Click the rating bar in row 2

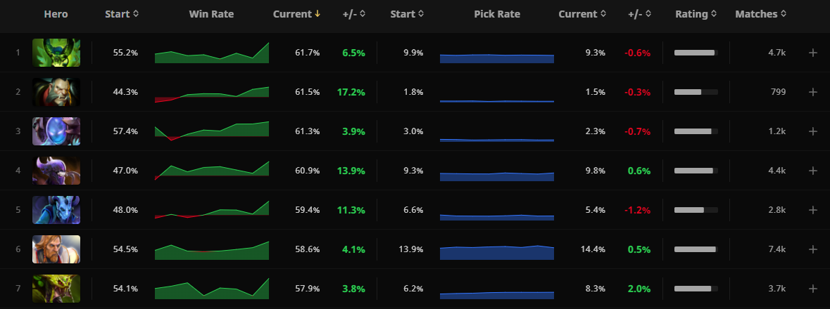coord(696,92)
